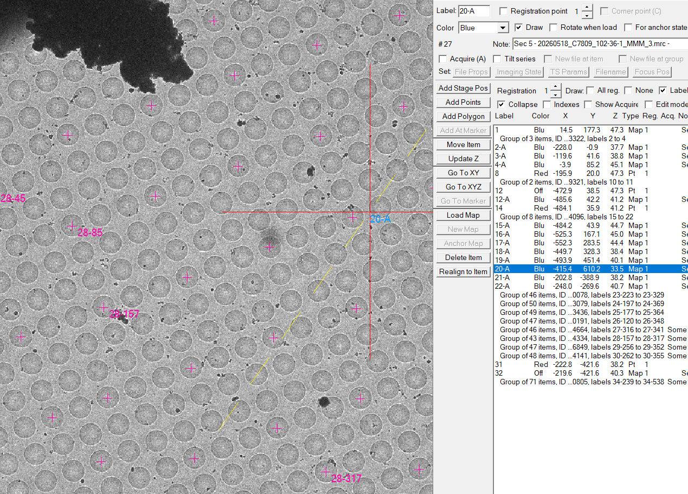Click the 28-317 point label on the map
The height and width of the screenshot is (494, 688).
click(346, 479)
